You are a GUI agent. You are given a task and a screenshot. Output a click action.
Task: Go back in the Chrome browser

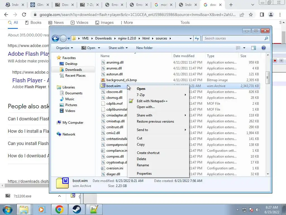6,15
